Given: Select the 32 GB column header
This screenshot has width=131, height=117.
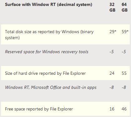Looking at the screenshot, I should [112, 7].
